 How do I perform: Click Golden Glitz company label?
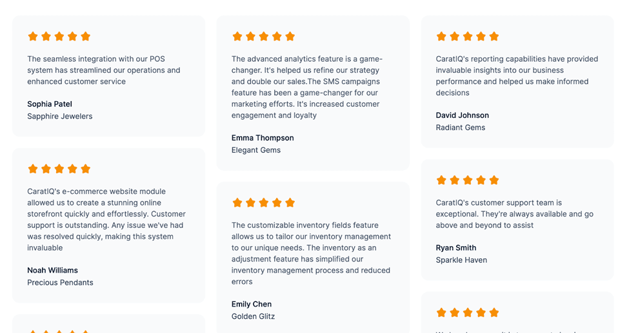coord(253,316)
